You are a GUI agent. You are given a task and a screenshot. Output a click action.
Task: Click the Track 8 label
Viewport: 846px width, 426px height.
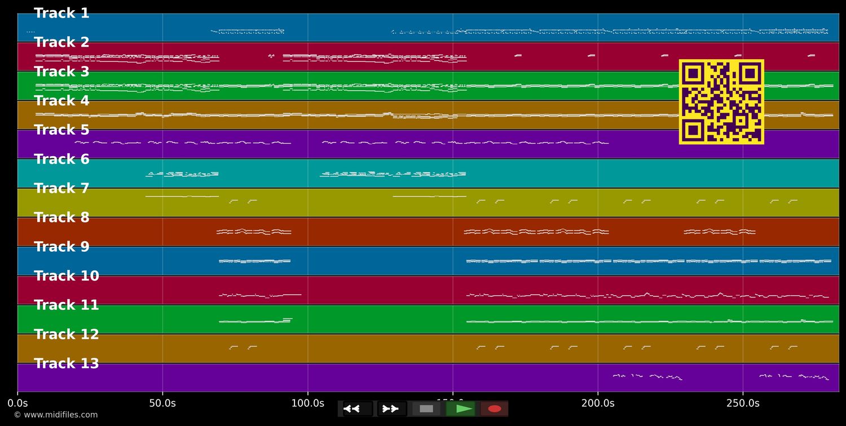(61, 218)
